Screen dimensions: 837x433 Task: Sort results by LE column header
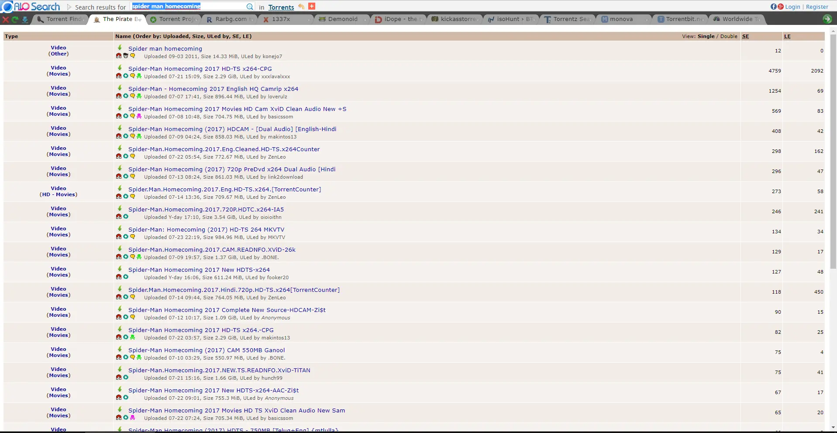(x=787, y=36)
